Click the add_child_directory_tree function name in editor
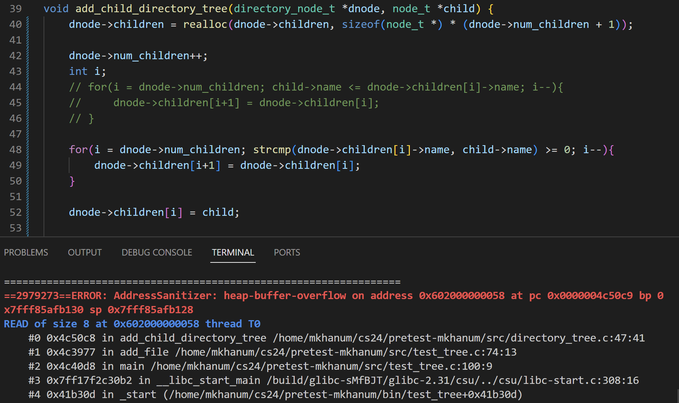 point(151,9)
